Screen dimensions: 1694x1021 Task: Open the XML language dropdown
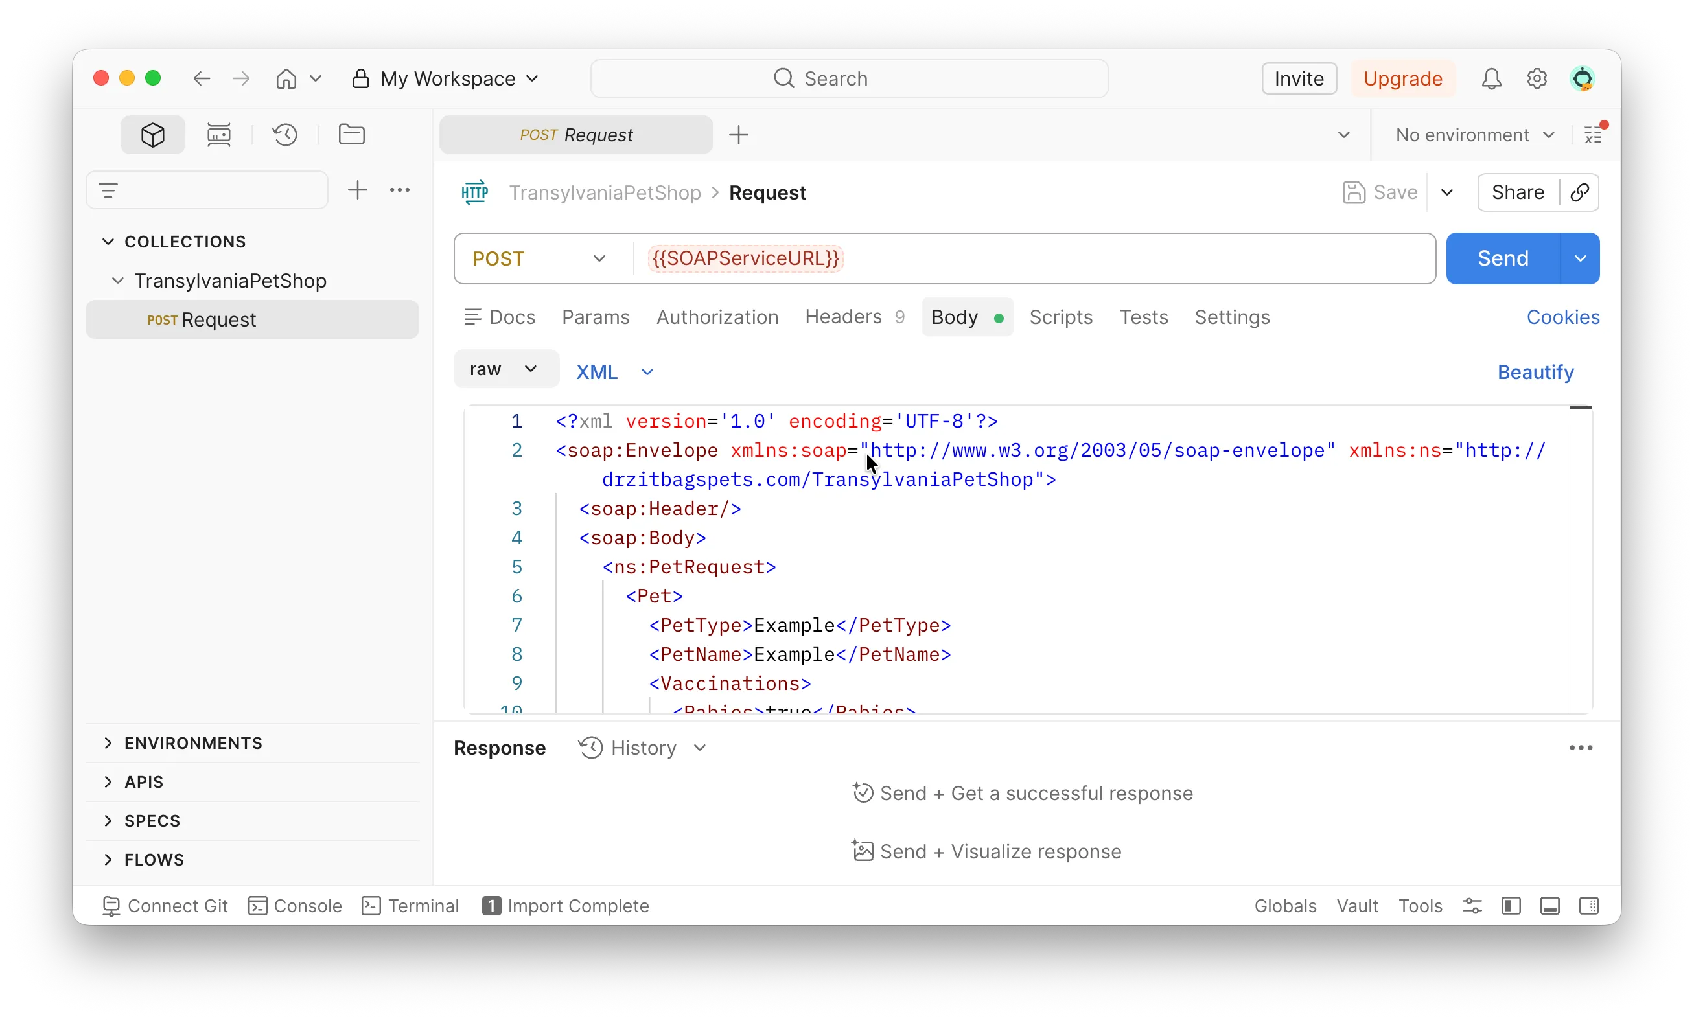tap(614, 372)
